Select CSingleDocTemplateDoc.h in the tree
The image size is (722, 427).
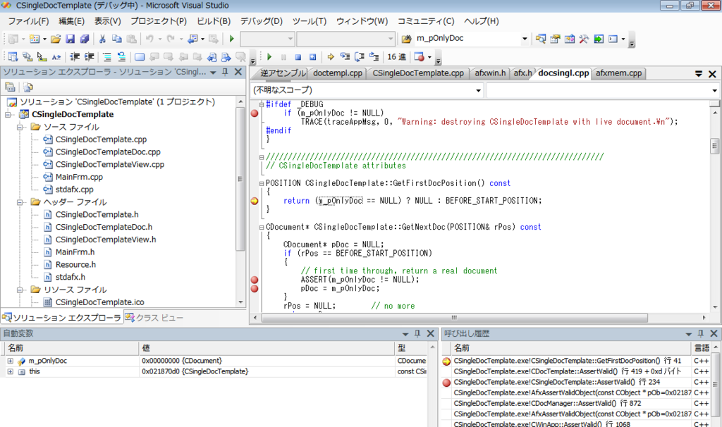point(104,228)
